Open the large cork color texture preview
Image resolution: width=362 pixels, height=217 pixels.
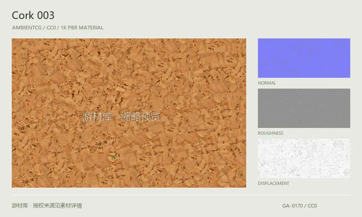click(x=129, y=113)
